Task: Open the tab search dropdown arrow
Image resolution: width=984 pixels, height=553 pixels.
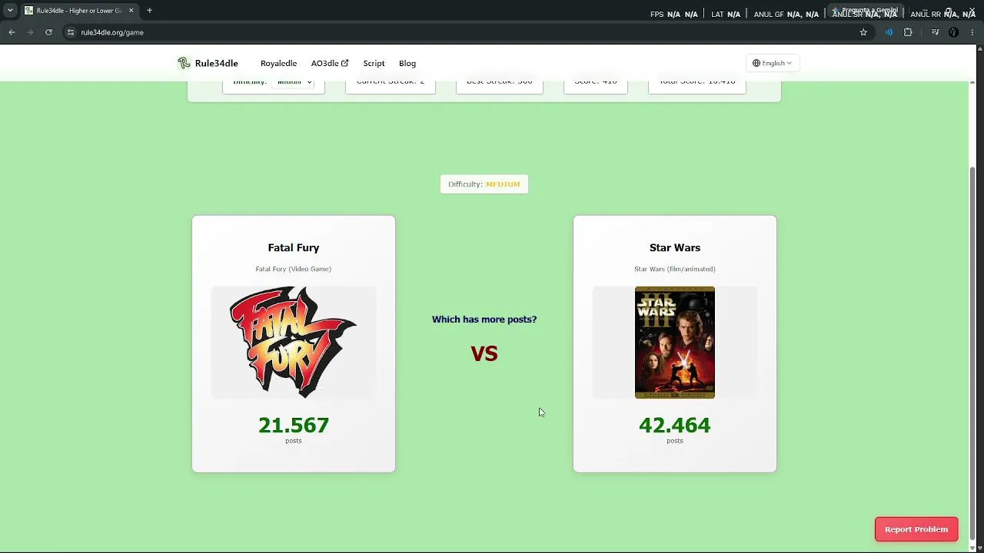Action: point(10,11)
